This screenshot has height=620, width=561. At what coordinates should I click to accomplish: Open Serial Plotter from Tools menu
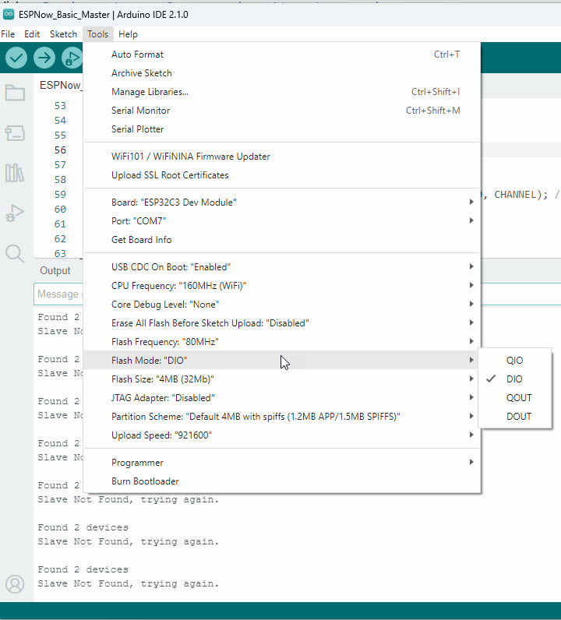[282, 129]
